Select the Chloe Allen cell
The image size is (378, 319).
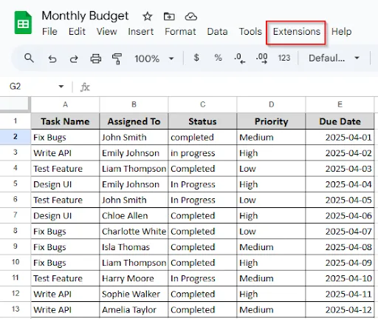(134, 215)
